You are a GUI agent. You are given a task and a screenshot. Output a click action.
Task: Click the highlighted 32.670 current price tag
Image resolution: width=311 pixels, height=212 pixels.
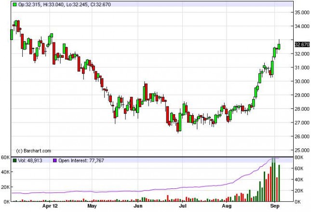click(302, 45)
